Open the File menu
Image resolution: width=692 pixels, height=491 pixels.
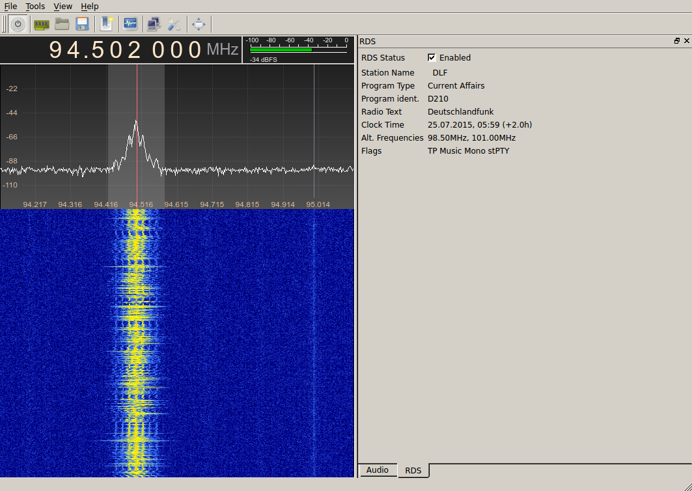10,6
